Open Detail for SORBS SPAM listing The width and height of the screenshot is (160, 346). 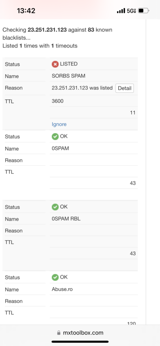coord(124,88)
